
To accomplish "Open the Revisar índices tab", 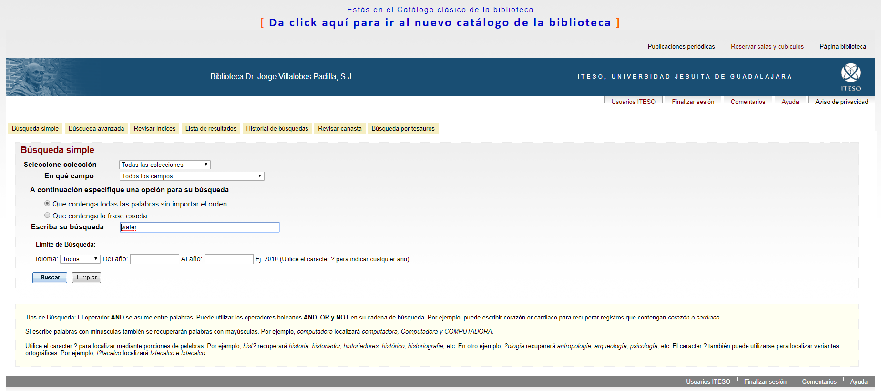I will (154, 128).
